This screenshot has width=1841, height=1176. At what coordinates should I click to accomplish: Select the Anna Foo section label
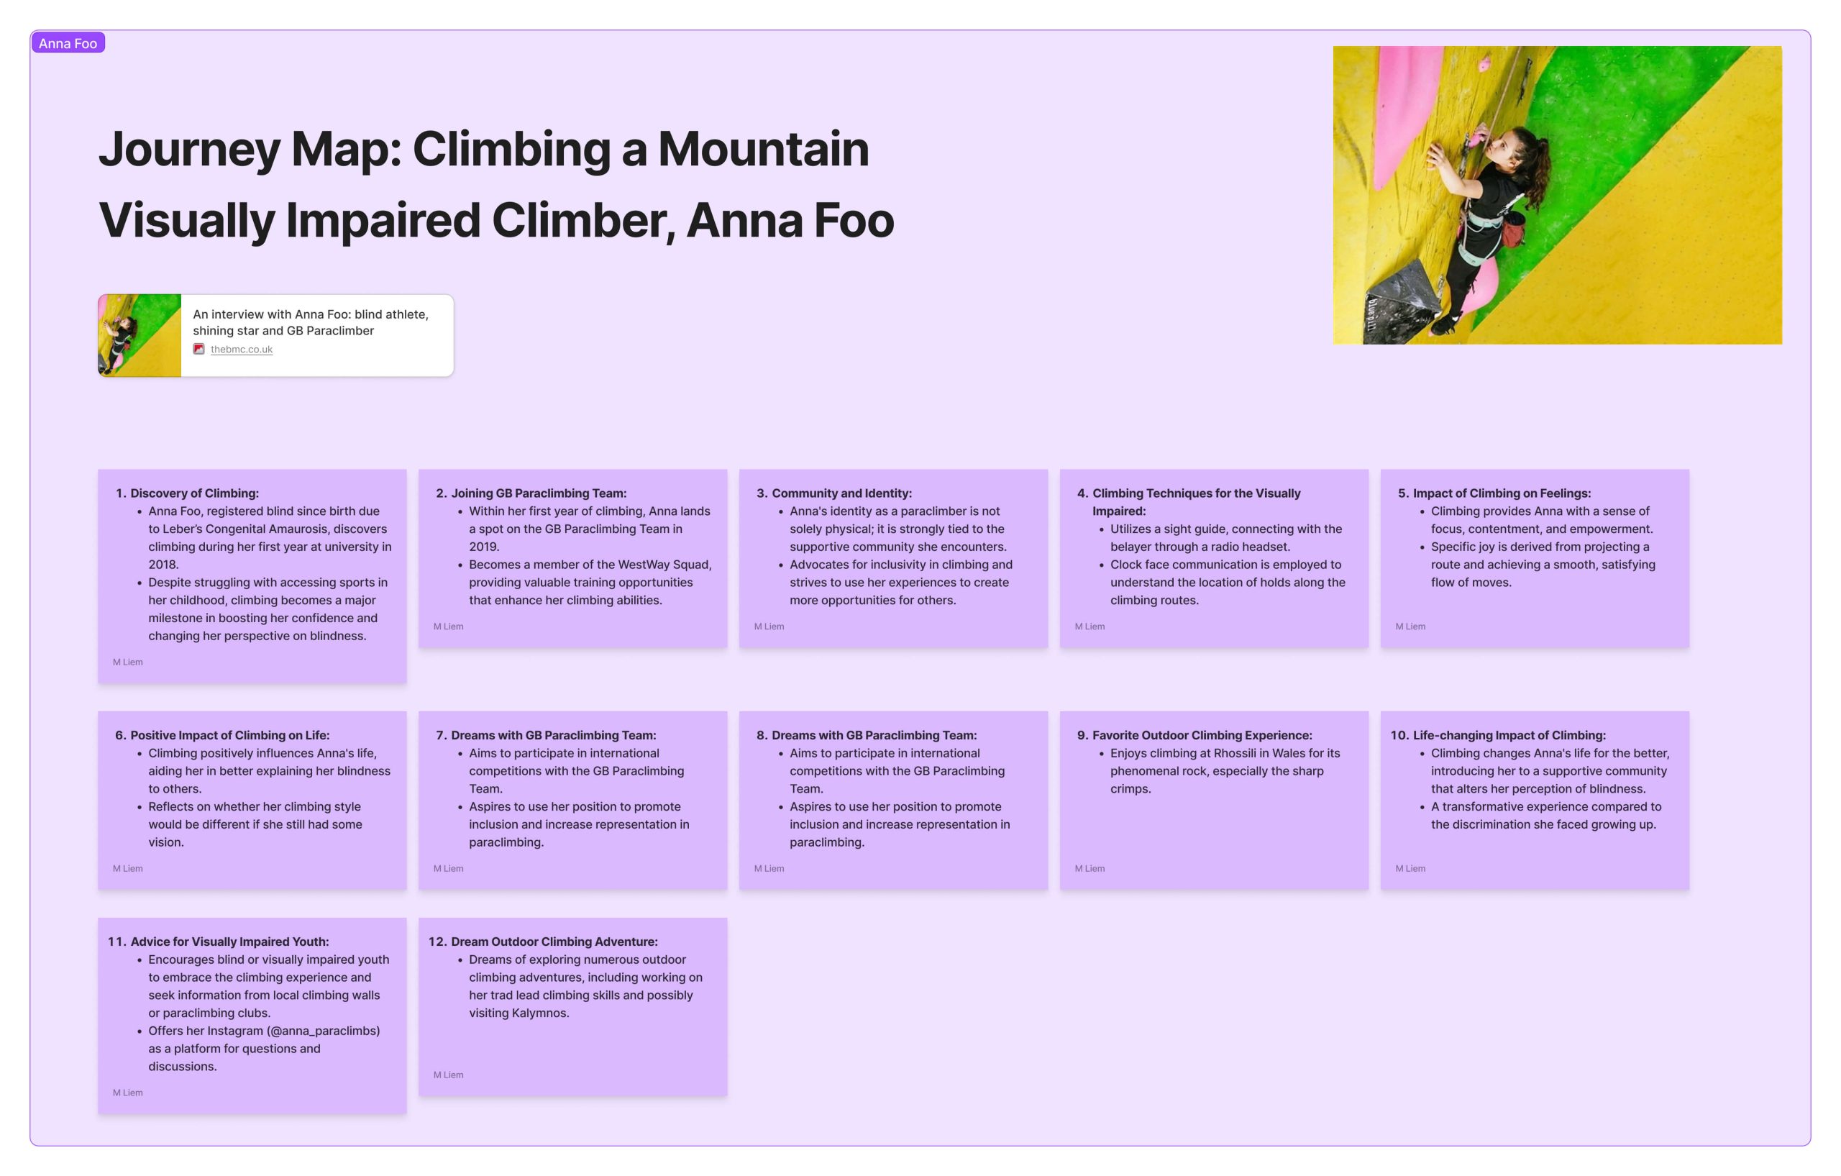click(x=68, y=44)
